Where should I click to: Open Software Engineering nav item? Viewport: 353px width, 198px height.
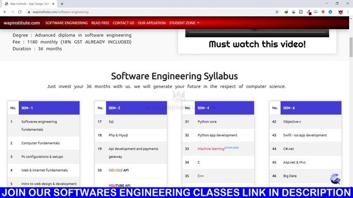click(x=66, y=23)
